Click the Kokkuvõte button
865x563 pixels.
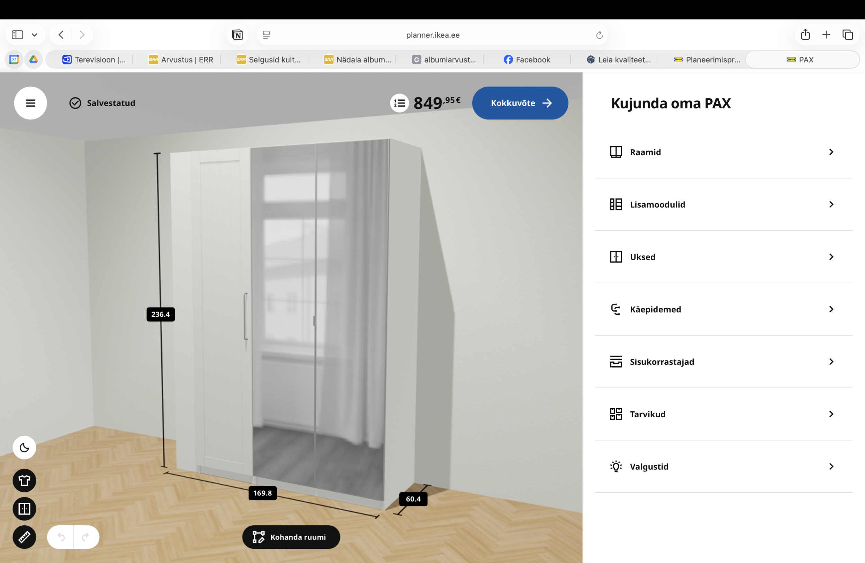pyautogui.click(x=520, y=103)
